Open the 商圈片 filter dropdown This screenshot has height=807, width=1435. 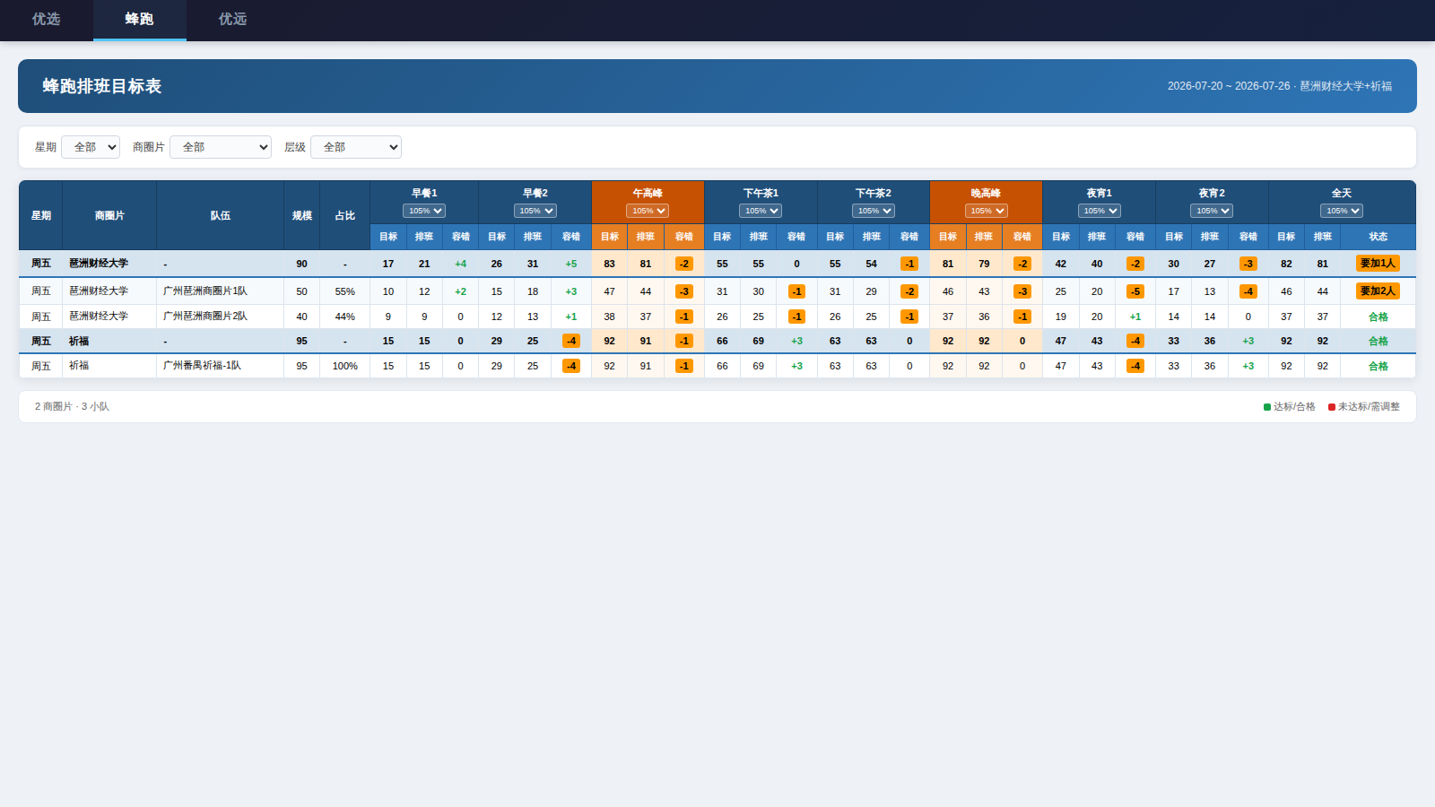pos(221,147)
